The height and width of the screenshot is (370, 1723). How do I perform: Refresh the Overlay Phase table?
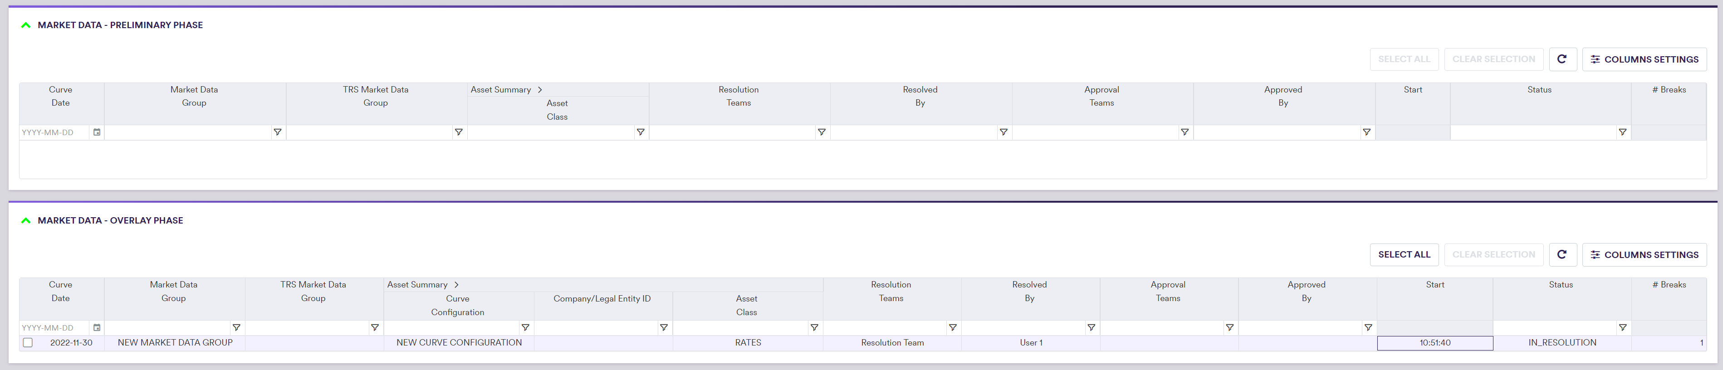point(1562,254)
